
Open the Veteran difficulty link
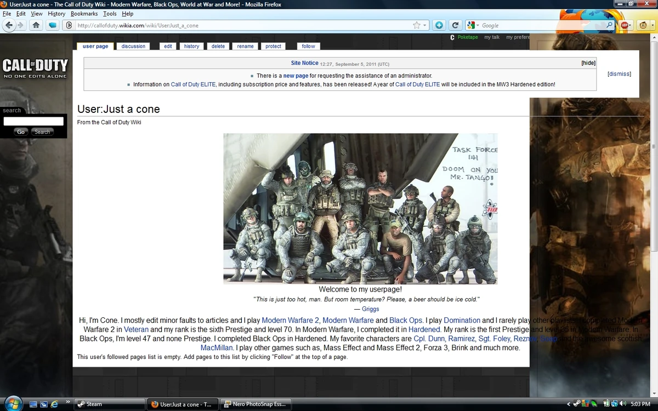click(x=136, y=329)
